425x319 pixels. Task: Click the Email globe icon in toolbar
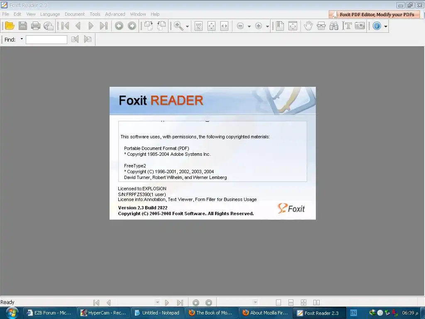click(x=49, y=26)
